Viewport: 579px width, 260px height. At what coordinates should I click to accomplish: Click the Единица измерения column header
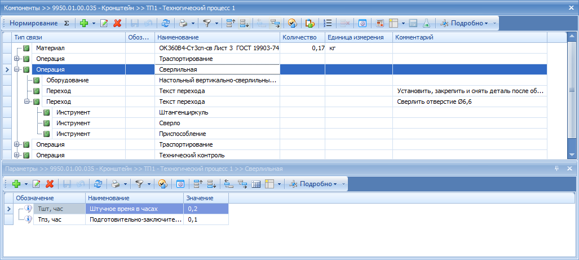click(x=359, y=37)
